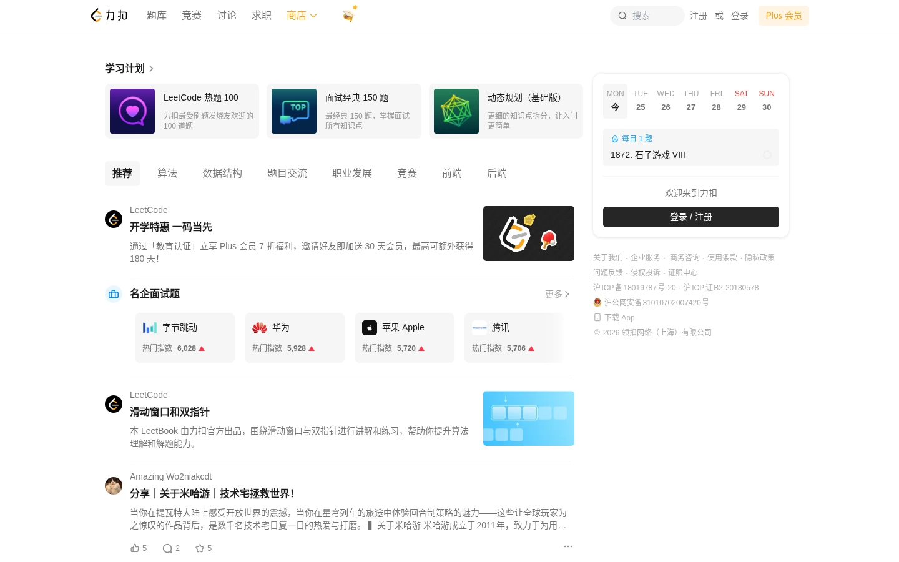Select 求职 in top navigation
This screenshot has height=562, width=899.
pyautogui.click(x=262, y=15)
